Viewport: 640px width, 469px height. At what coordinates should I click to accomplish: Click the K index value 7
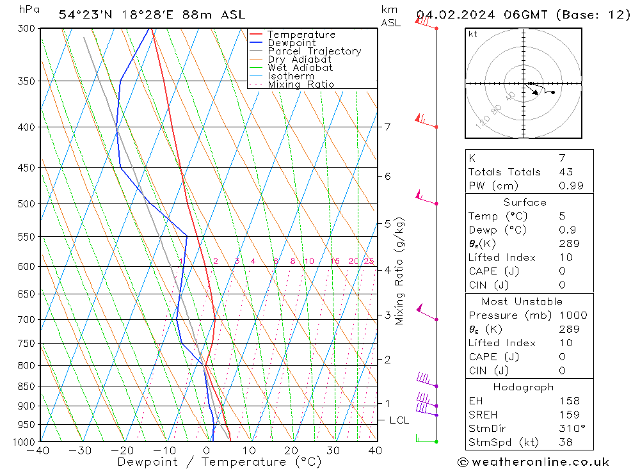pos(562,158)
